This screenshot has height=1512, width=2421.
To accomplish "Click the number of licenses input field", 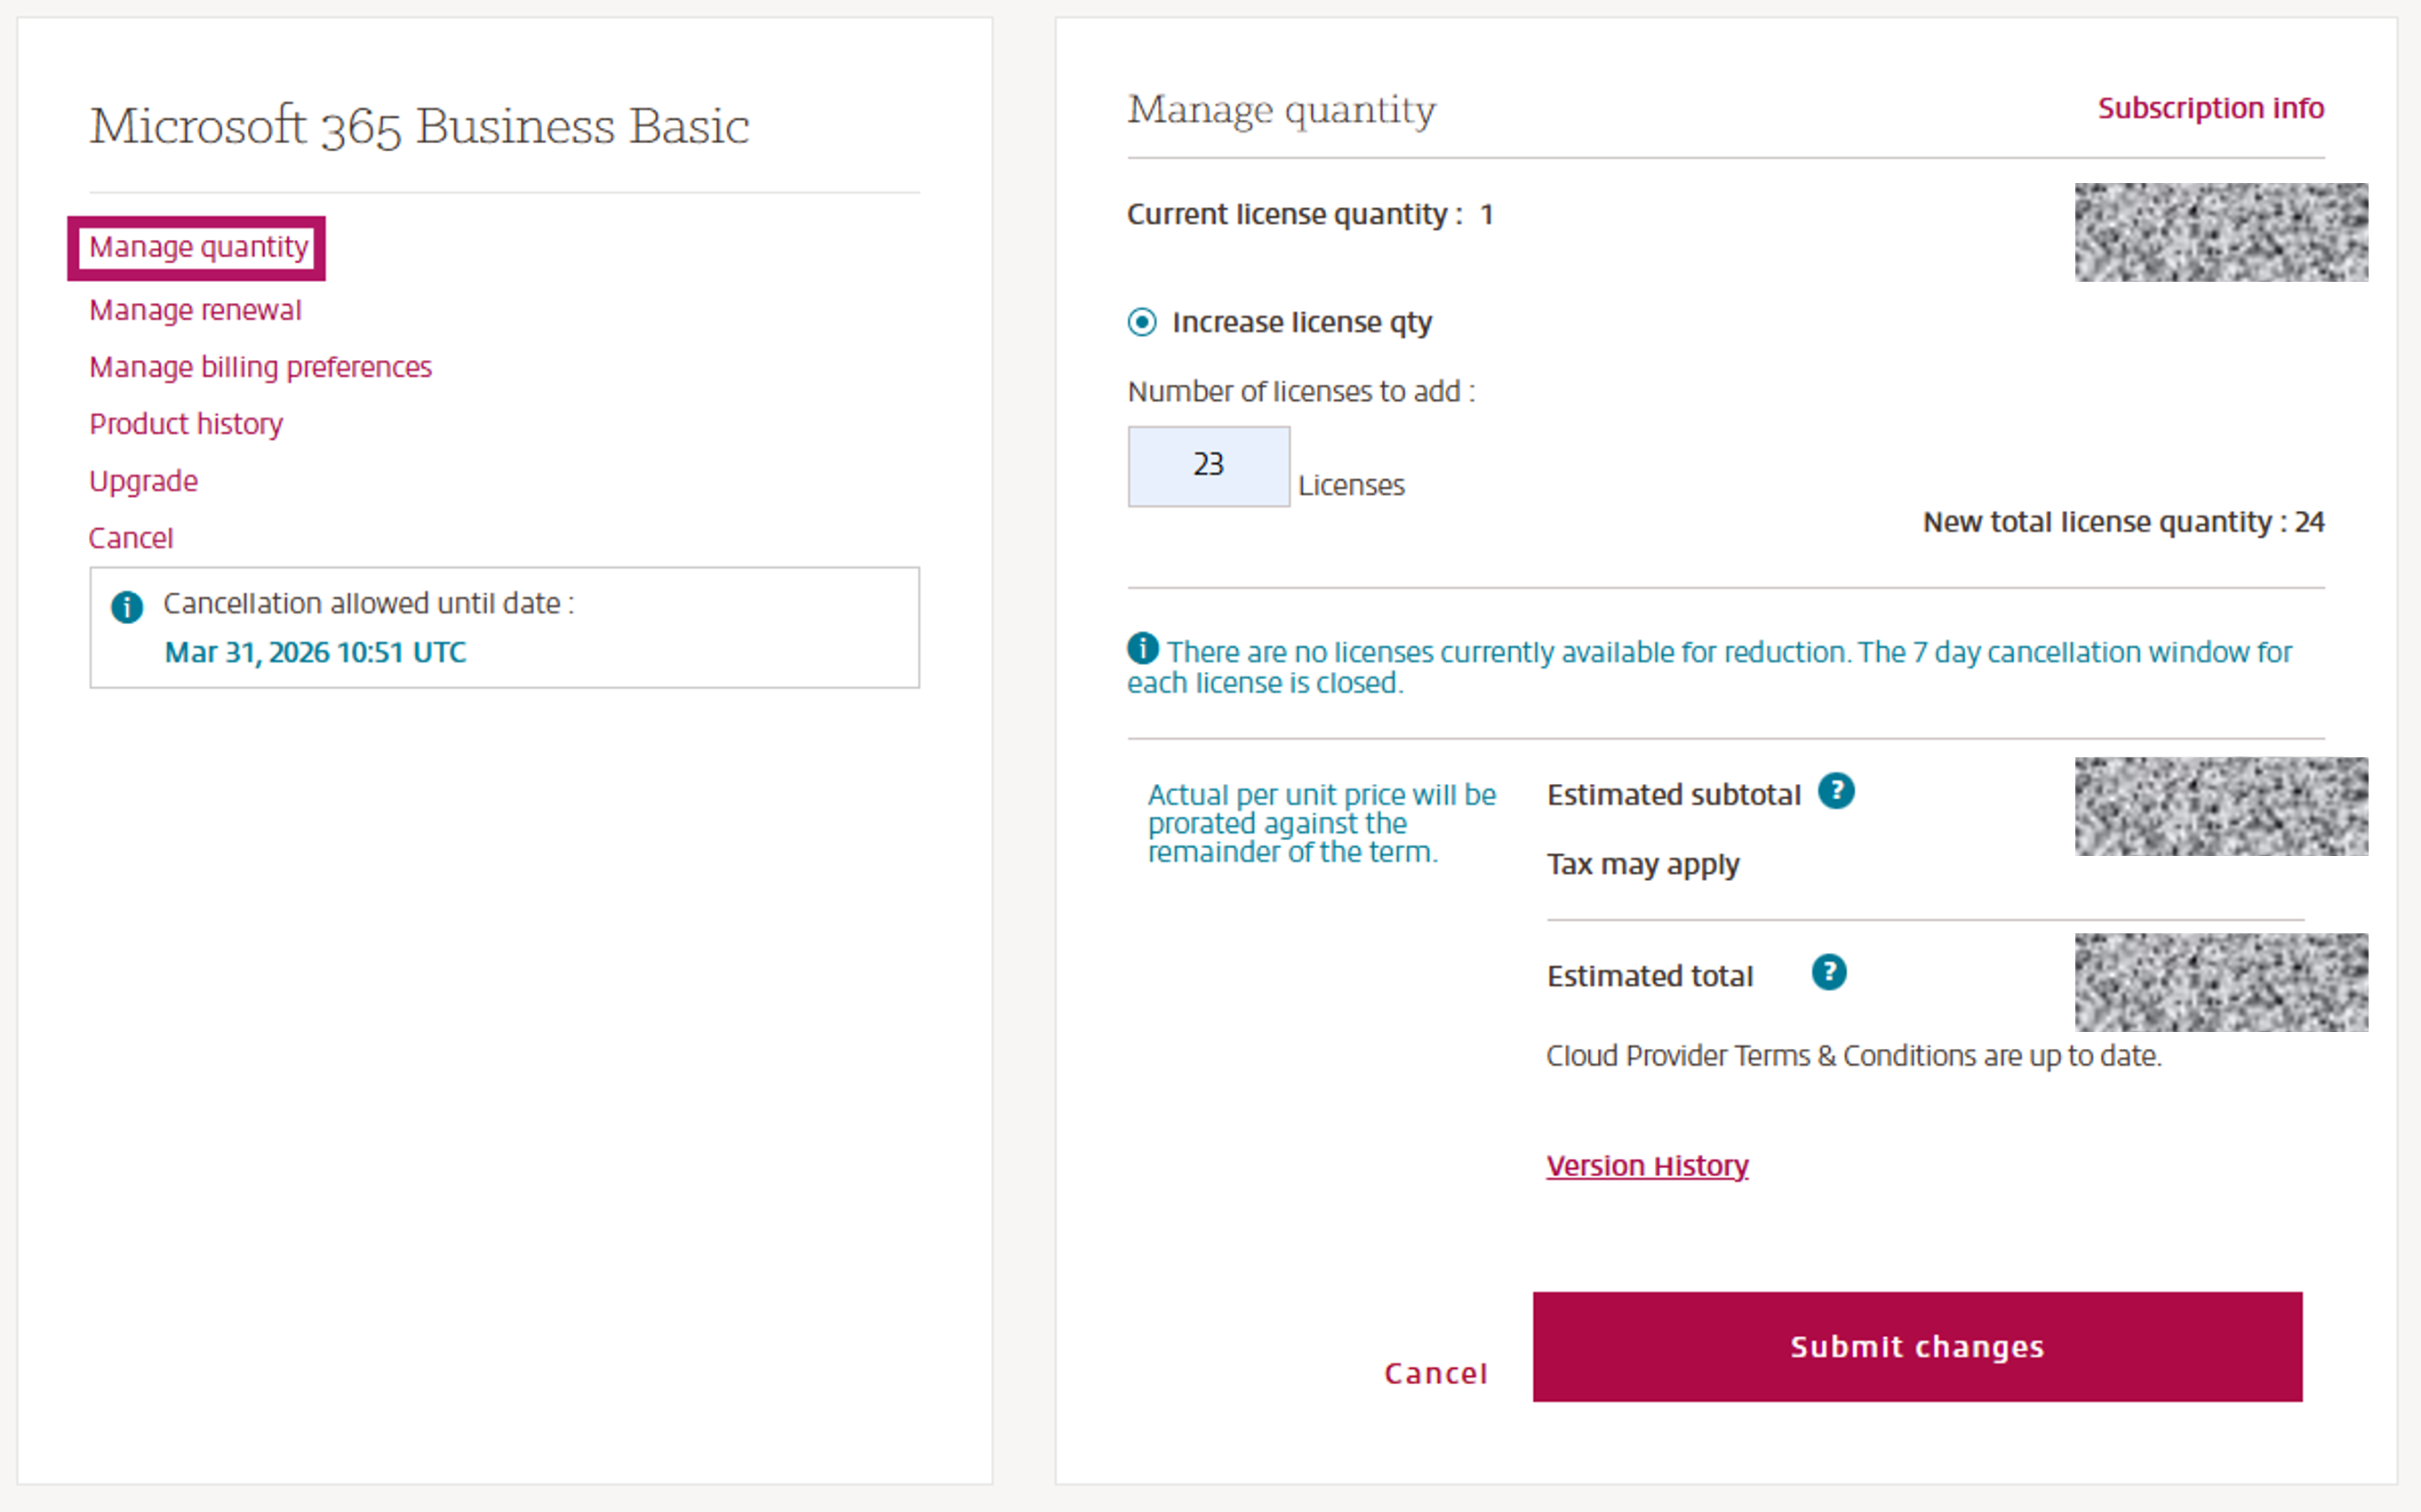I will pos(1209,465).
